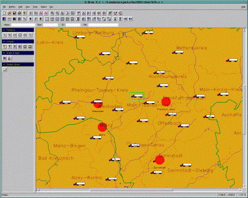Click the red circle marker at Frankfurt
Screen dimensions: 248x198
tap(166, 102)
